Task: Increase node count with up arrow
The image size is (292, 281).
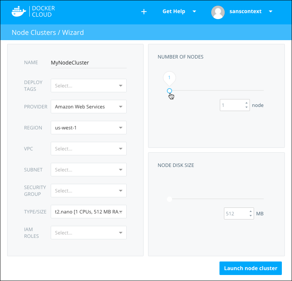Action: point(247,103)
